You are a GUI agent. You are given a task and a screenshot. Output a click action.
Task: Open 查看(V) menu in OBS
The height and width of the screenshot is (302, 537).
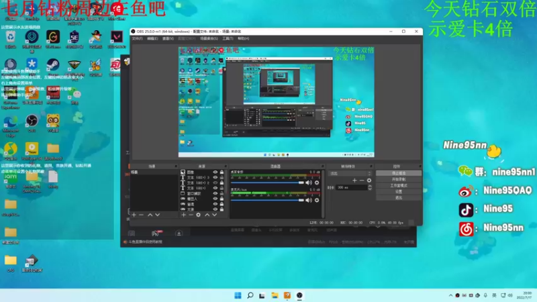pyautogui.click(x=168, y=39)
